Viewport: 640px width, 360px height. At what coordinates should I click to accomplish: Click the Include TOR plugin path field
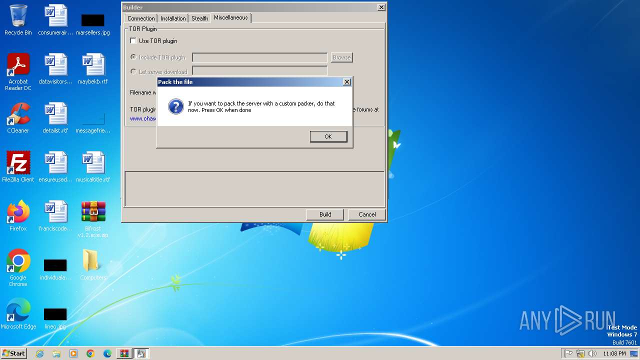click(259, 57)
